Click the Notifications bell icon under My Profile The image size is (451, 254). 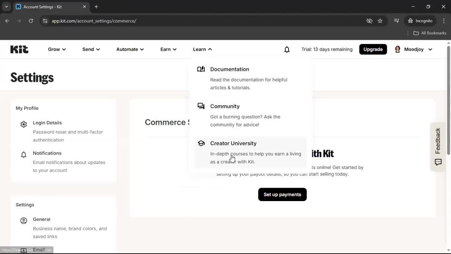(23, 155)
